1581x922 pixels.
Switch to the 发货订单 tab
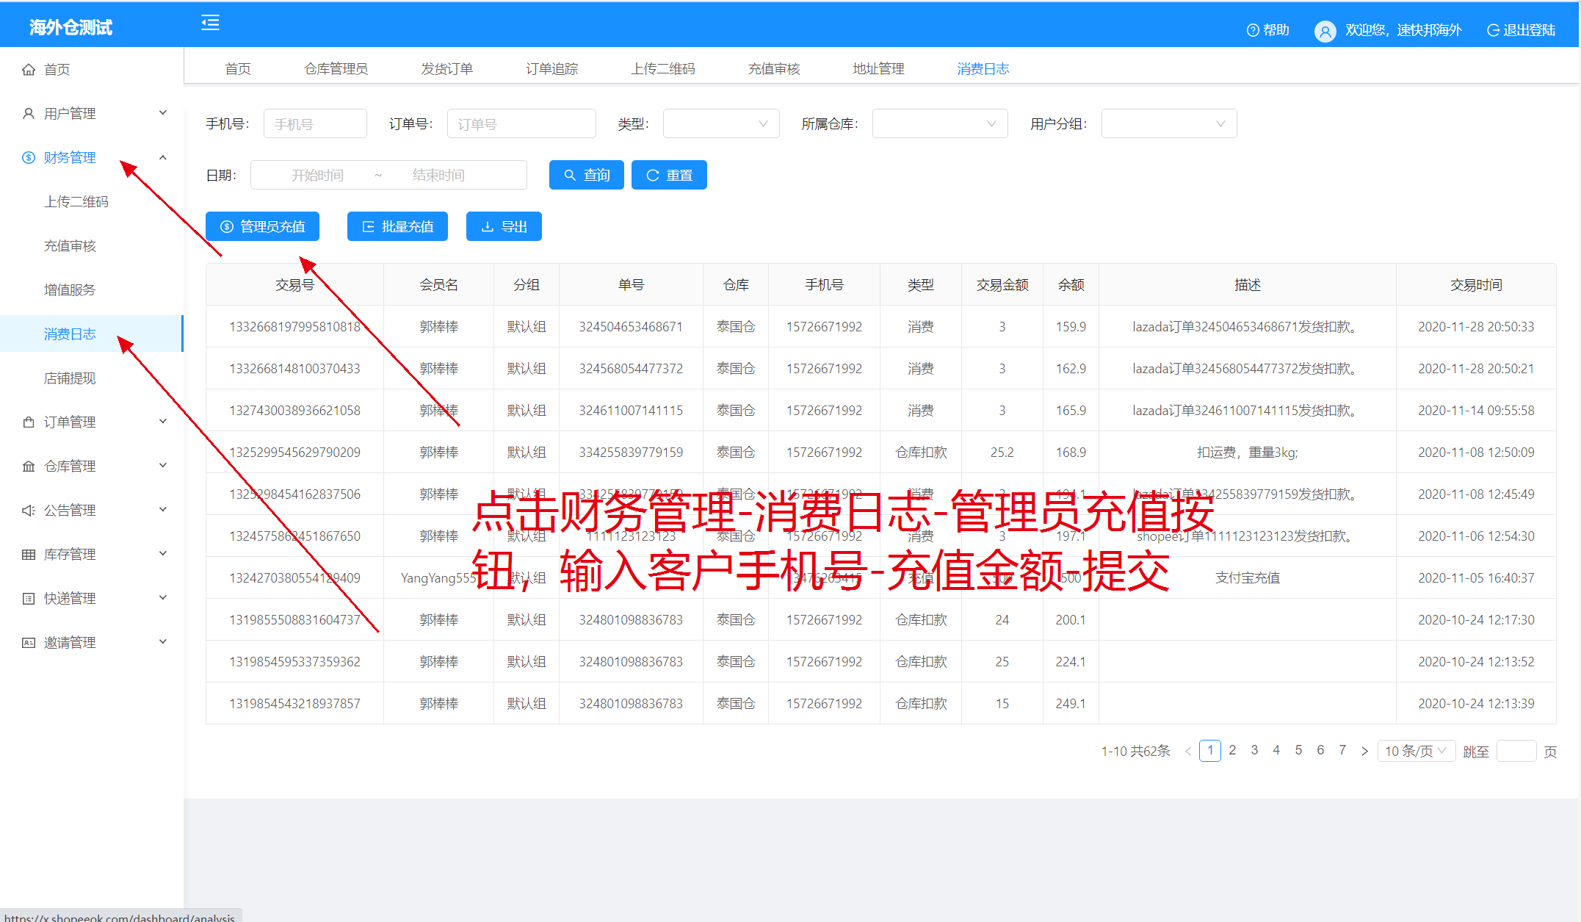[x=447, y=68]
